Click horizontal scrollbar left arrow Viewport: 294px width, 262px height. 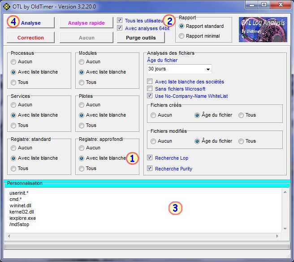click(9, 236)
